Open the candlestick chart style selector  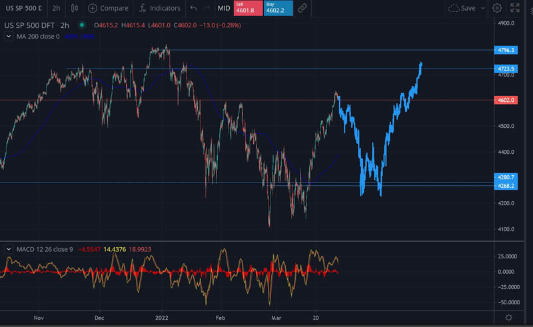(74, 8)
